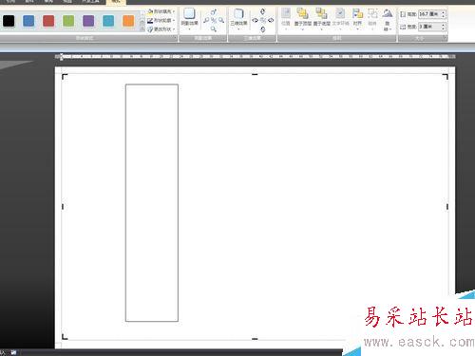The image size is (475, 356).
Task: Open the Shape Outline (形状轮廓) menu
Action: click(161, 20)
